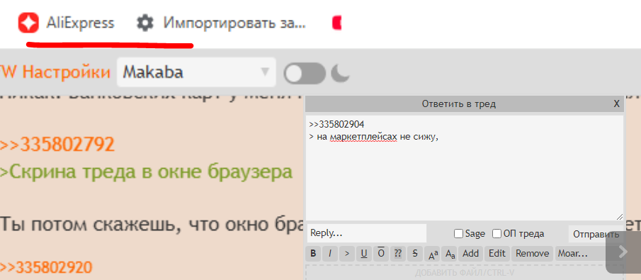Image resolution: width=641 pixels, height=280 pixels.
Task: Apply italic formatting with I button
Action: pyautogui.click(x=329, y=254)
